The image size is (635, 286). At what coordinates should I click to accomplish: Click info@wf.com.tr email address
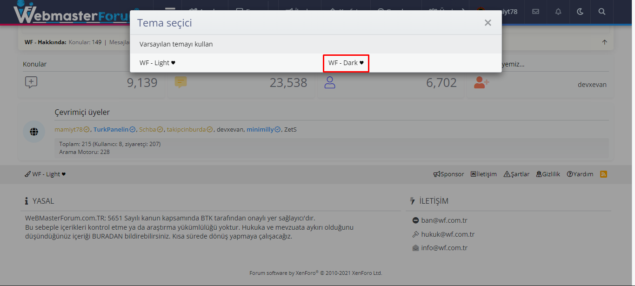[x=444, y=248]
